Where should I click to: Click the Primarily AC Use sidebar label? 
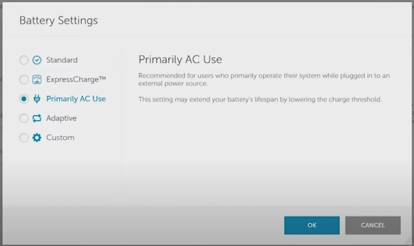pyautogui.click(x=76, y=99)
